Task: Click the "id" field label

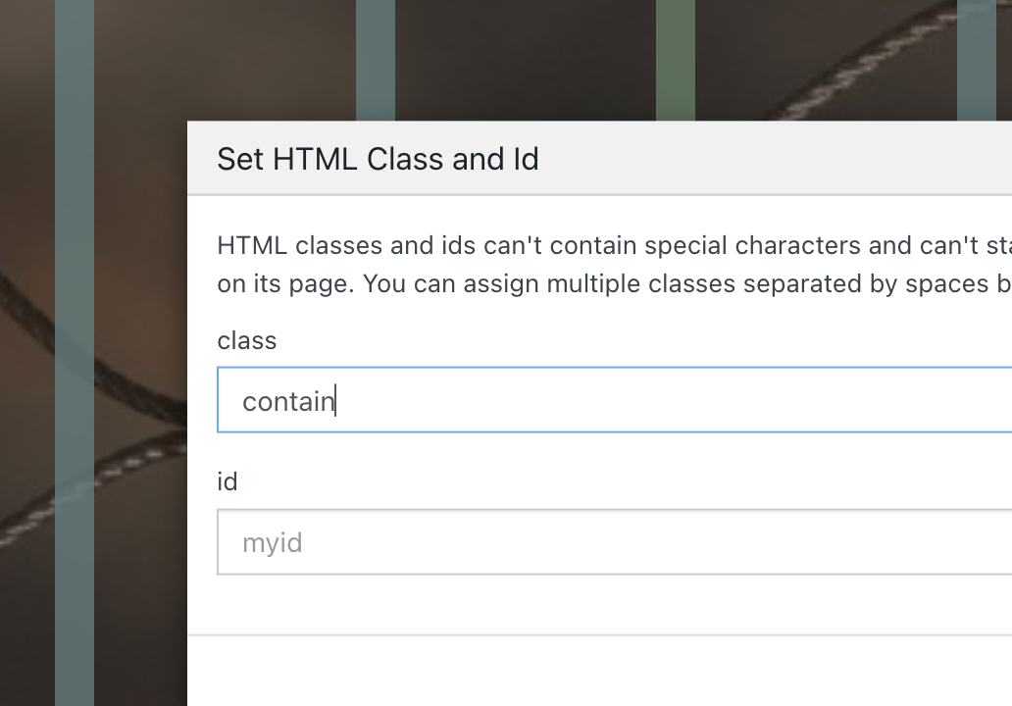Action: click(x=228, y=481)
